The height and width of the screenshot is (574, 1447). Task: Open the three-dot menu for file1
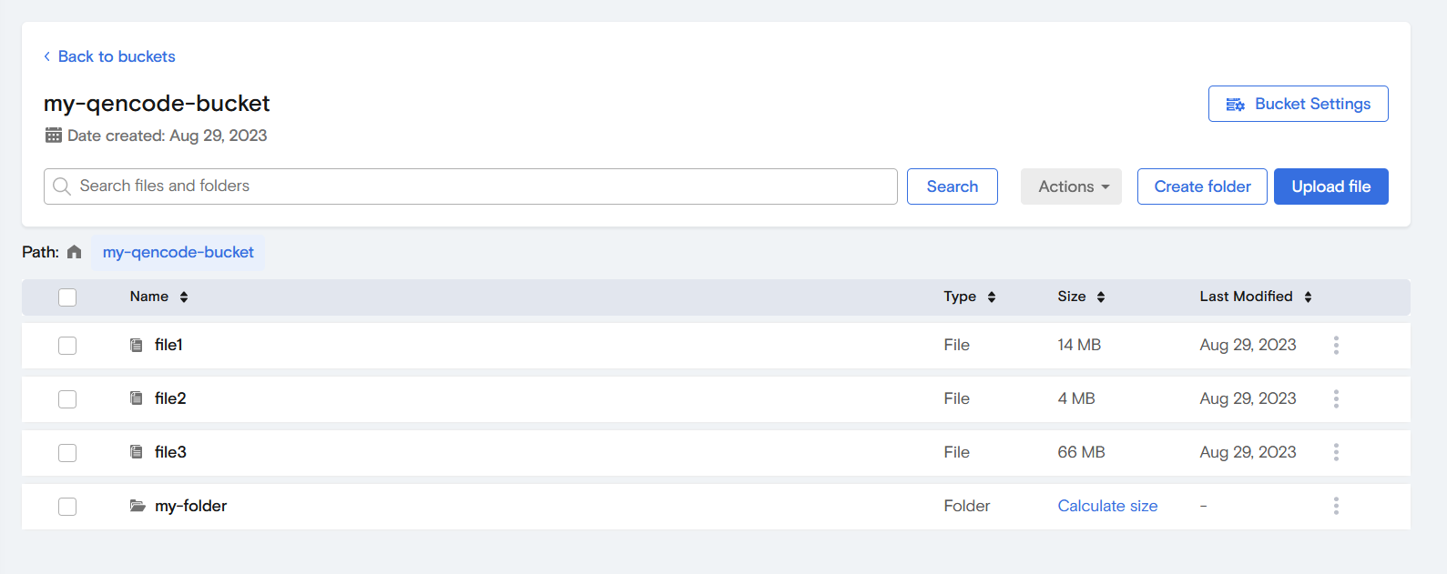1335,345
